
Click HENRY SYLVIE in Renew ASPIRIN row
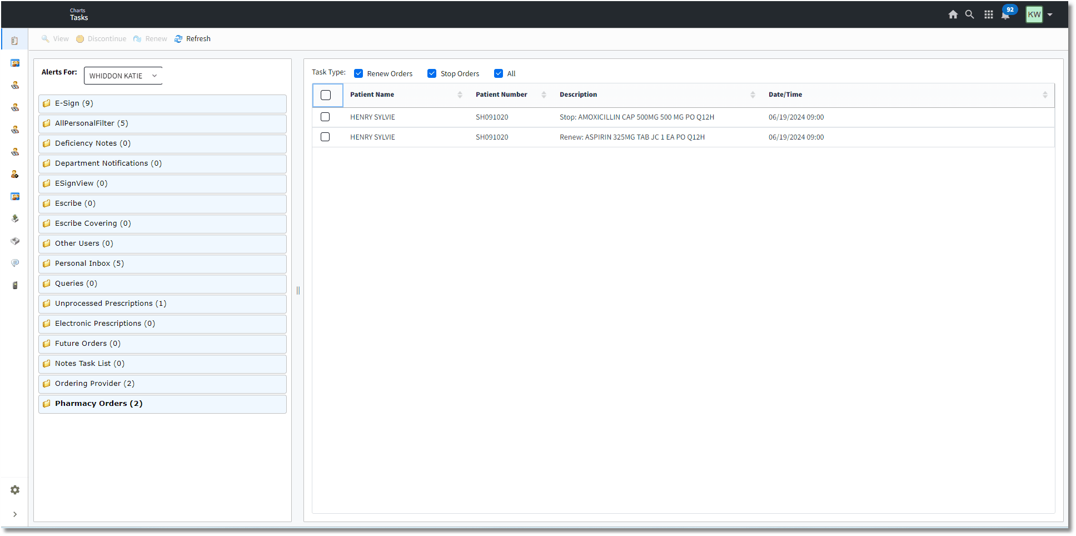[x=372, y=137]
